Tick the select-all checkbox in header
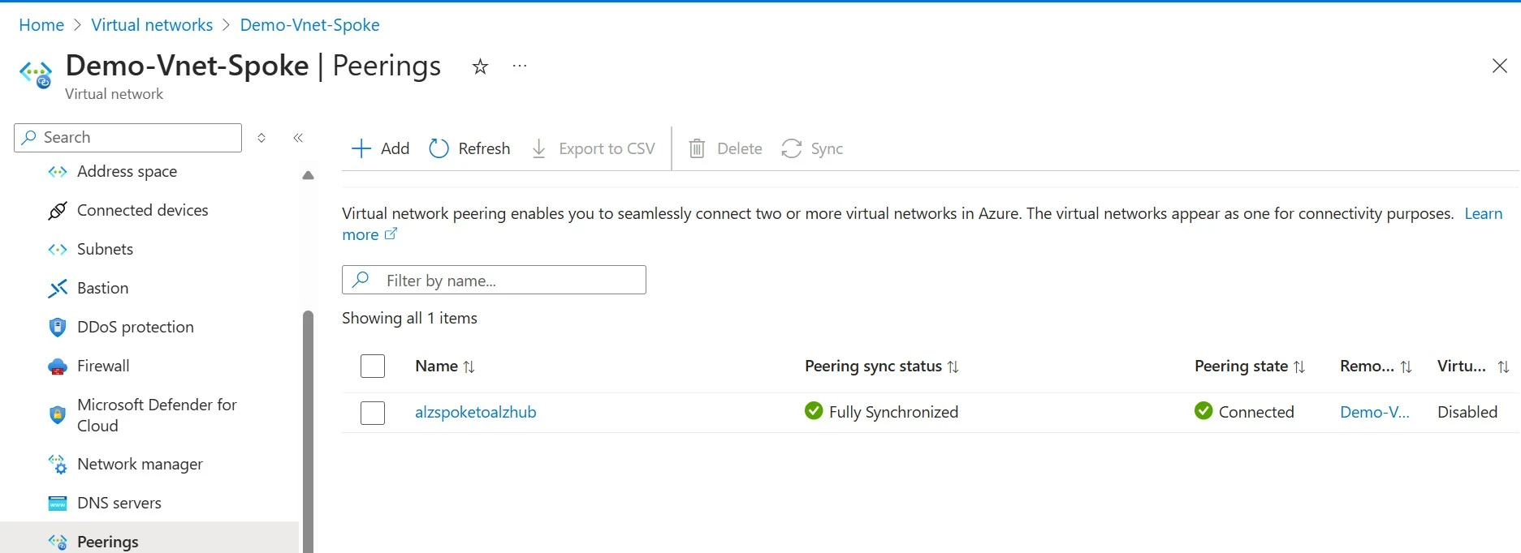The height and width of the screenshot is (553, 1521). (373, 367)
